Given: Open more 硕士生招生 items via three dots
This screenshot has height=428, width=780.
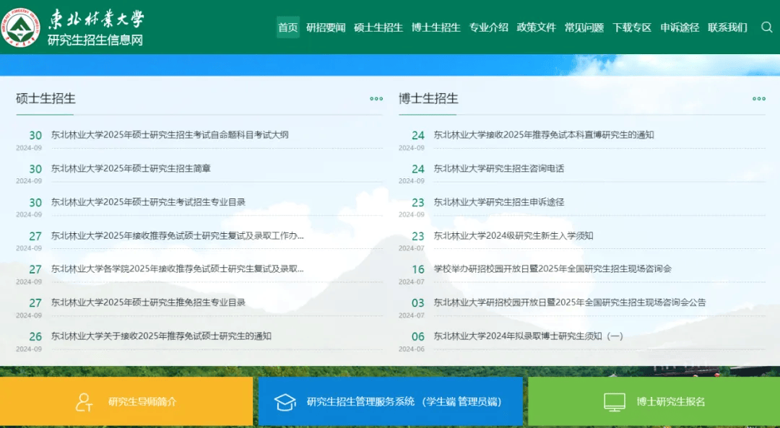Looking at the screenshot, I should (376, 98).
